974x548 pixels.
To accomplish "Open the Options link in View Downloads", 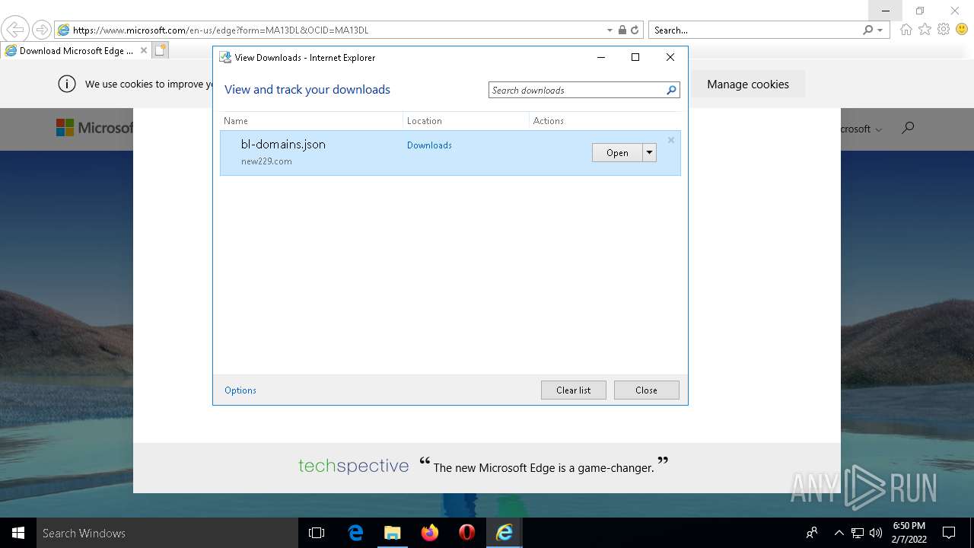I will [x=240, y=390].
